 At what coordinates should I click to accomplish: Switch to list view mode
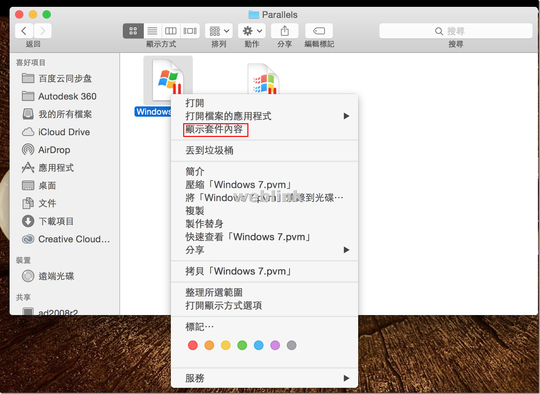coord(152,31)
